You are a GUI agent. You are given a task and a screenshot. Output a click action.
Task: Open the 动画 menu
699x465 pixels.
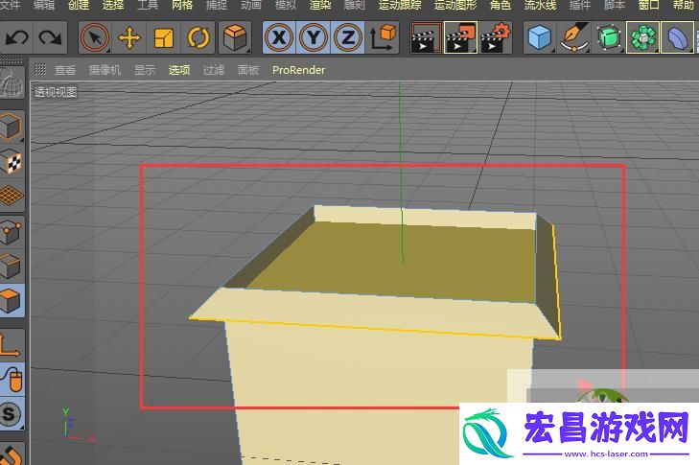pos(251,6)
